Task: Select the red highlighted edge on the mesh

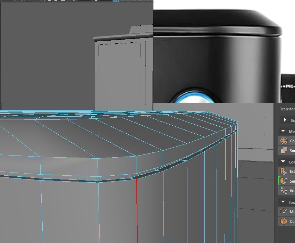Action: 137,211
